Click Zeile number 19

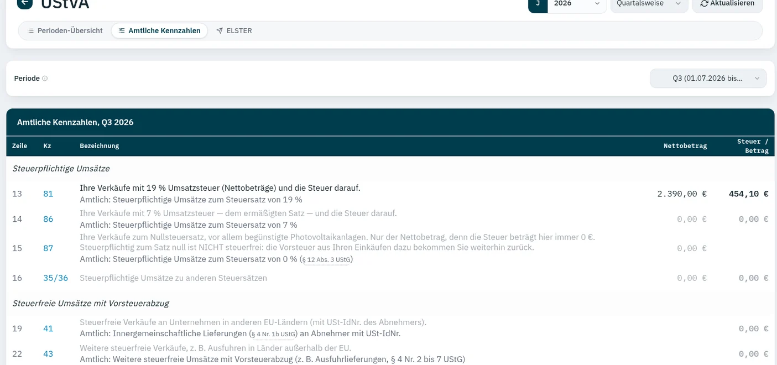[17, 328]
